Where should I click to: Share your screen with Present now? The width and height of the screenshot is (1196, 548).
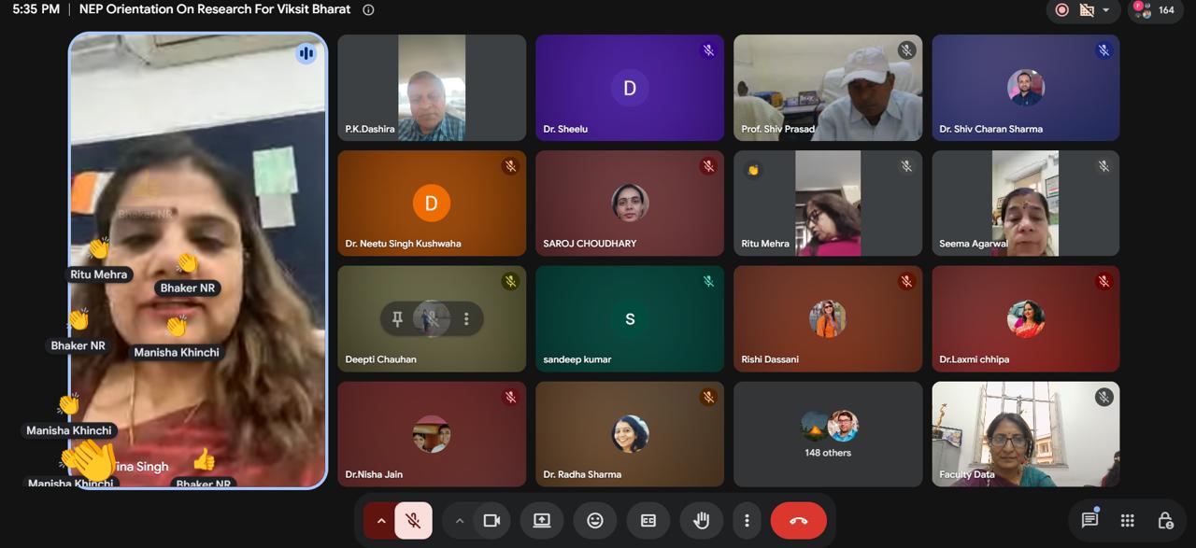pos(542,521)
